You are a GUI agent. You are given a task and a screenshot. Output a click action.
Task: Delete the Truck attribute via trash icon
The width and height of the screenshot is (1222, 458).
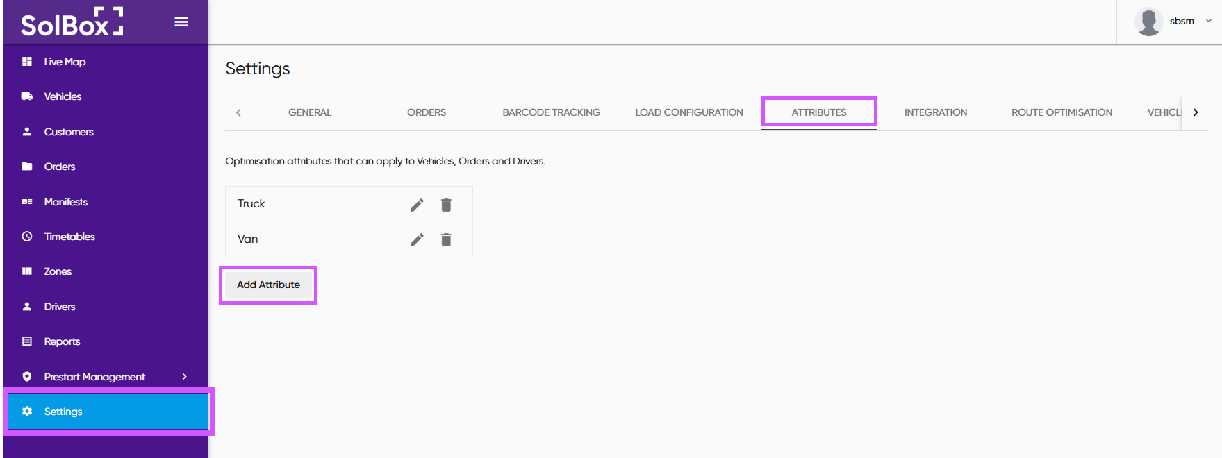point(446,205)
